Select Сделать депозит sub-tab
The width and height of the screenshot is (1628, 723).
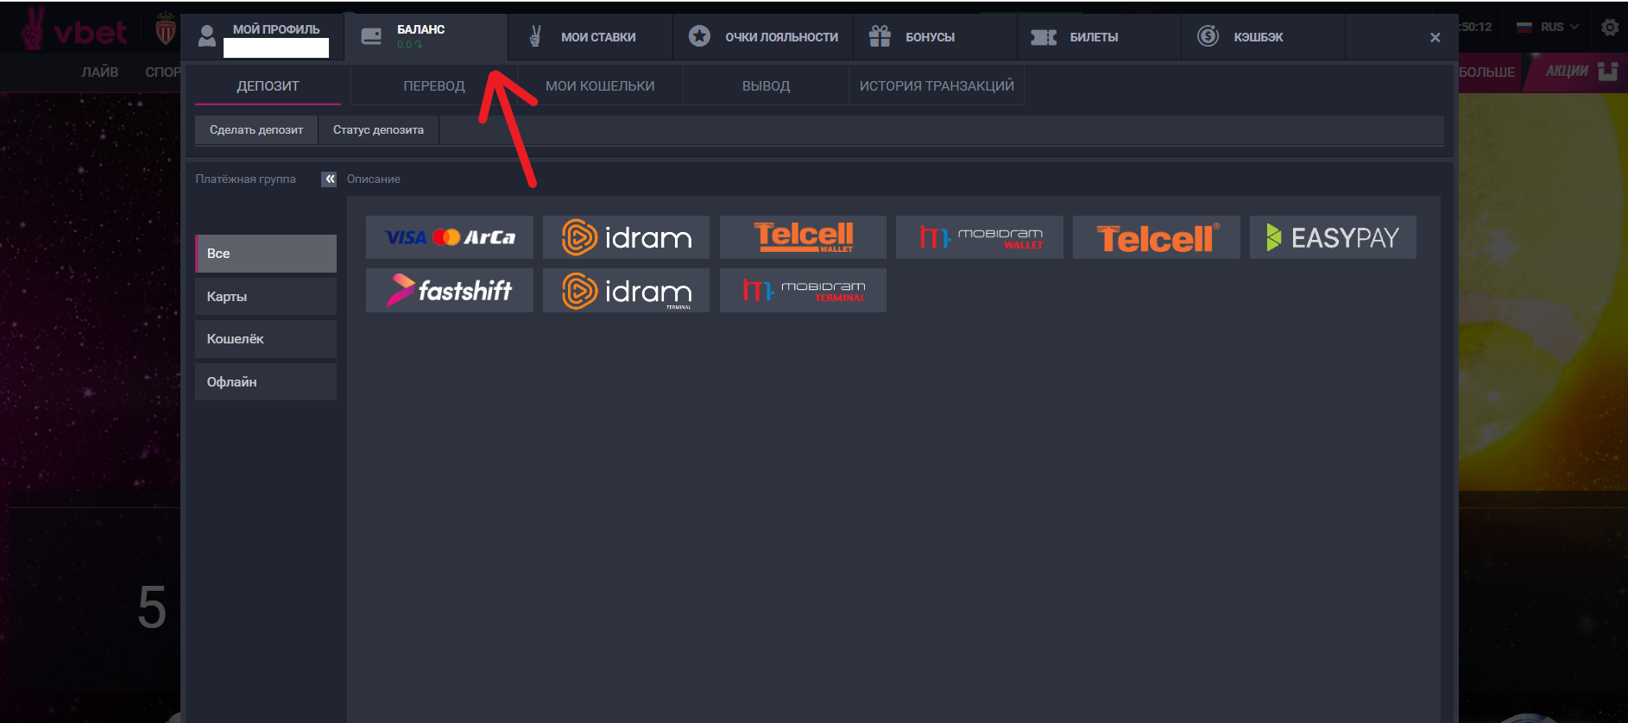click(256, 130)
